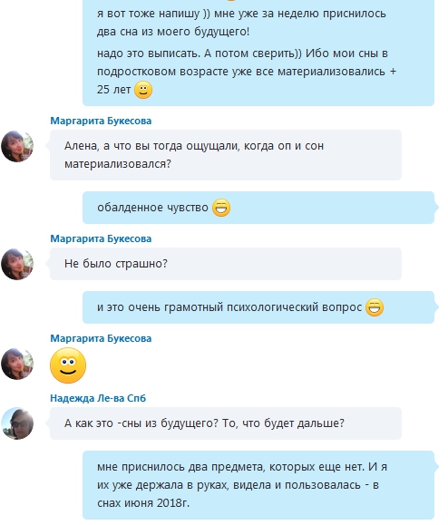Select the message about 'два предмета, которых еще нет'
Viewport: 448px width, 525px height.
(258, 485)
